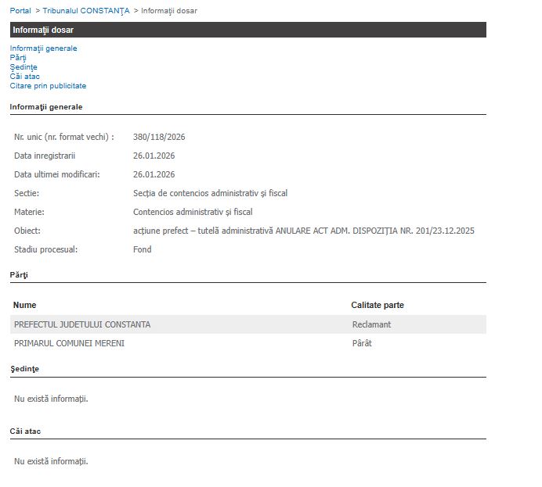Go to the Părți anchor link

coord(18,58)
